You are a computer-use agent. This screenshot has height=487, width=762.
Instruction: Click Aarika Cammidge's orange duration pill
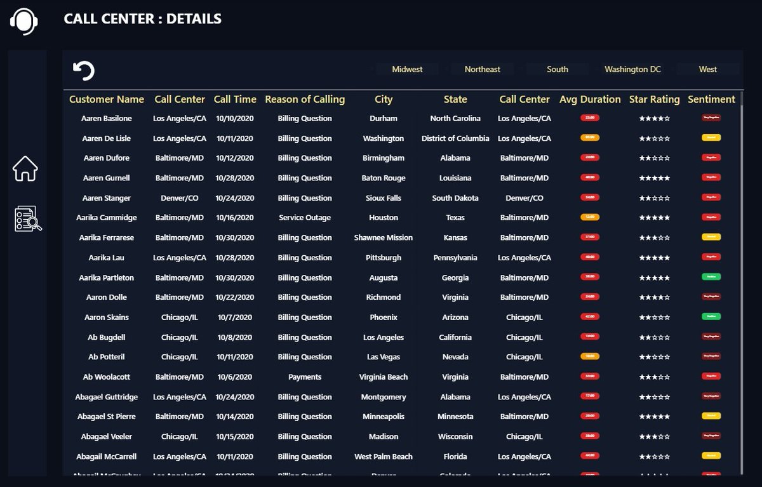coord(590,217)
